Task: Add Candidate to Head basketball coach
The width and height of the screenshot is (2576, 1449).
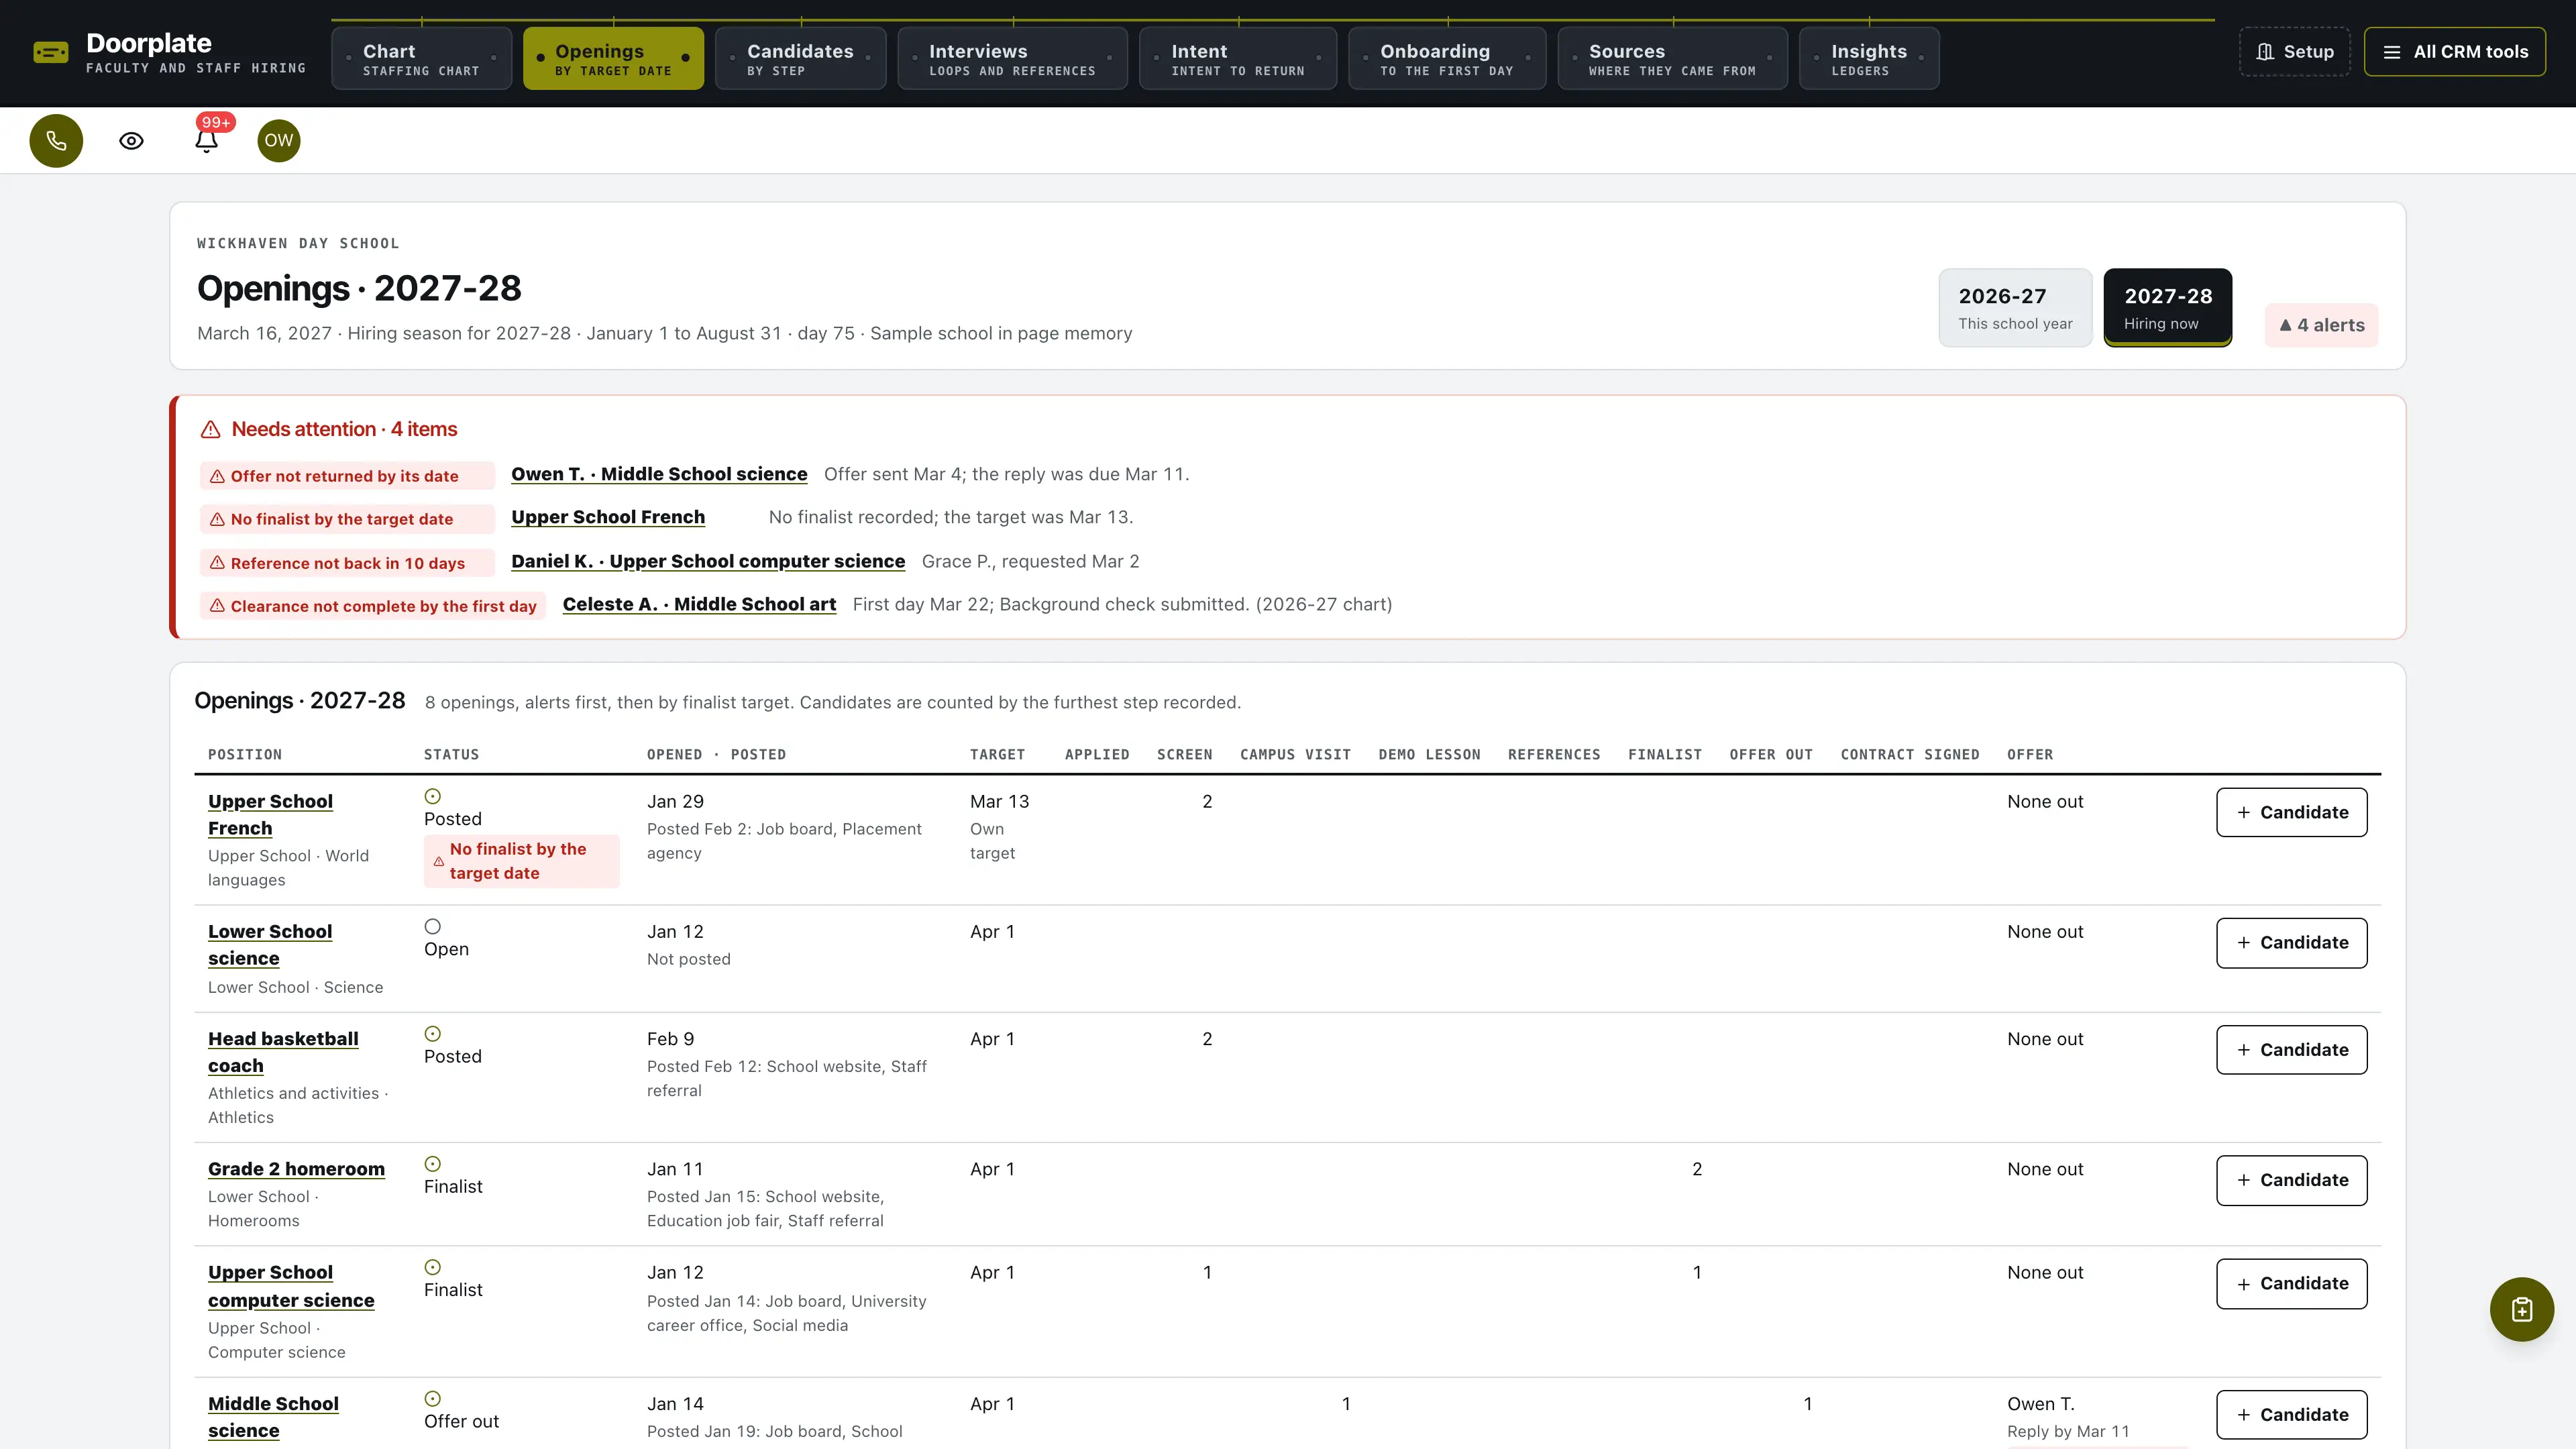Action: pyautogui.click(x=2291, y=1050)
